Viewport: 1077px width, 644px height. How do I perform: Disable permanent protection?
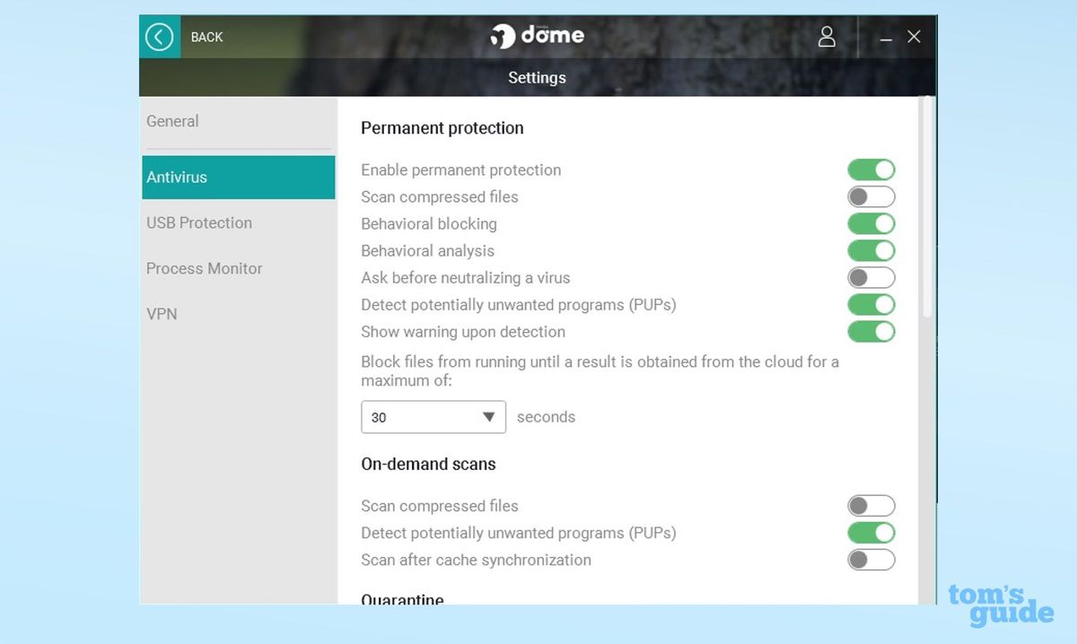point(871,170)
